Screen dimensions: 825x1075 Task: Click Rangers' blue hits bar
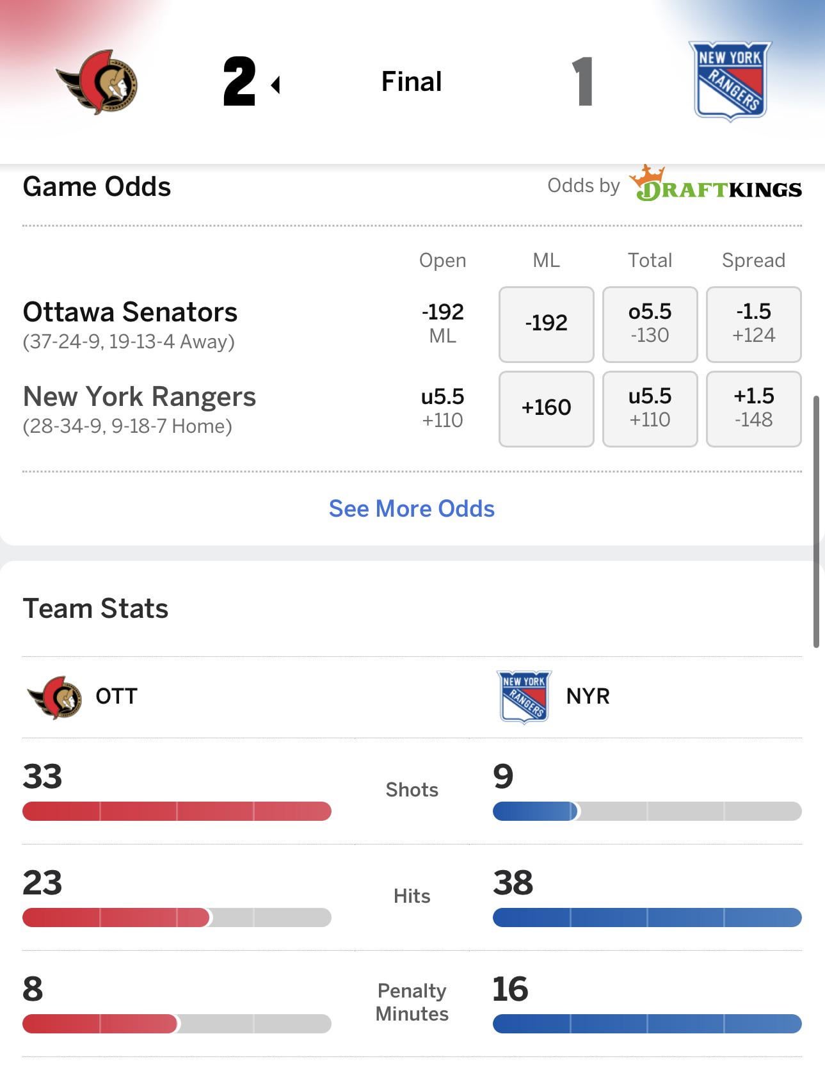point(647,917)
